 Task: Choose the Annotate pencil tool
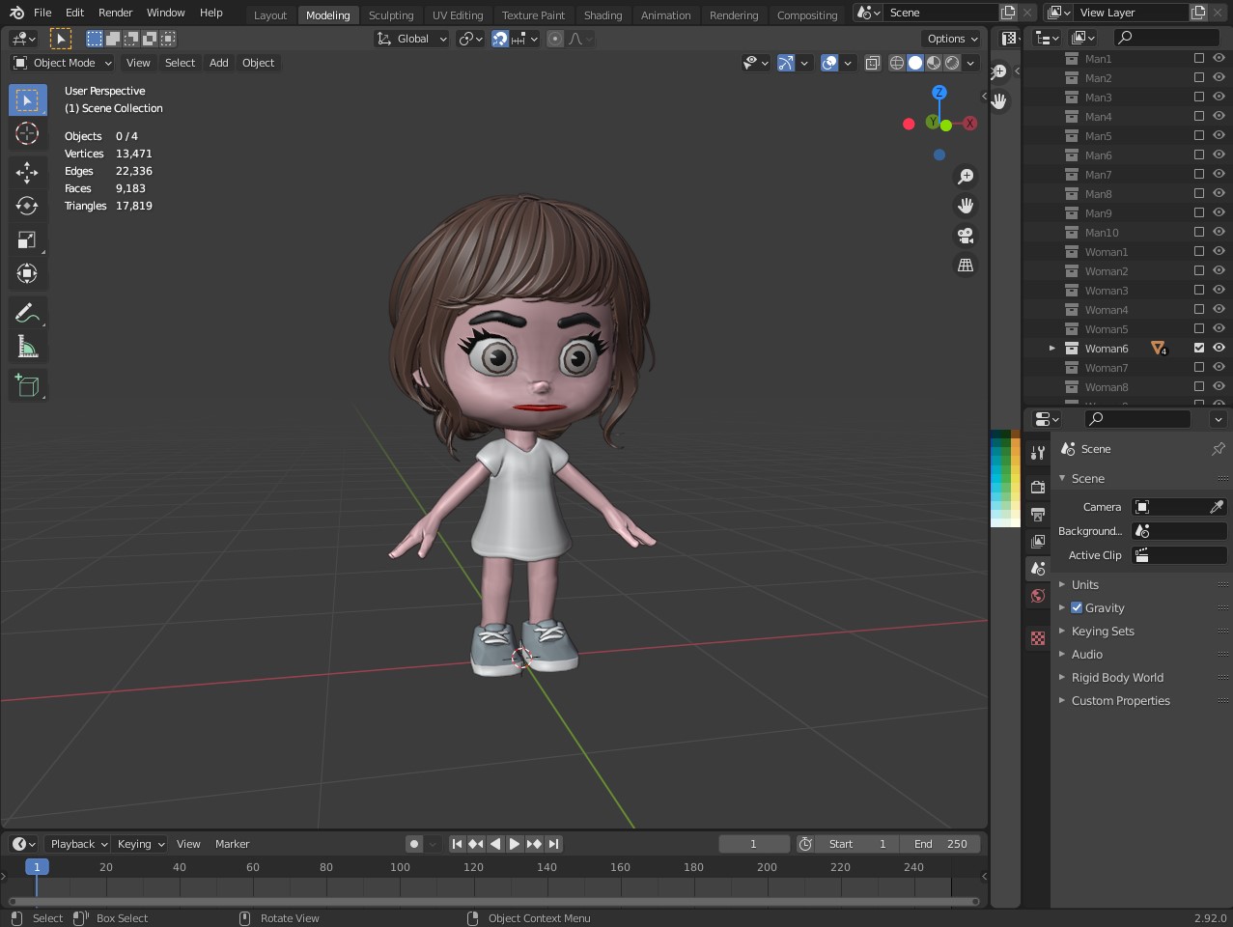[x=27, y=313]
